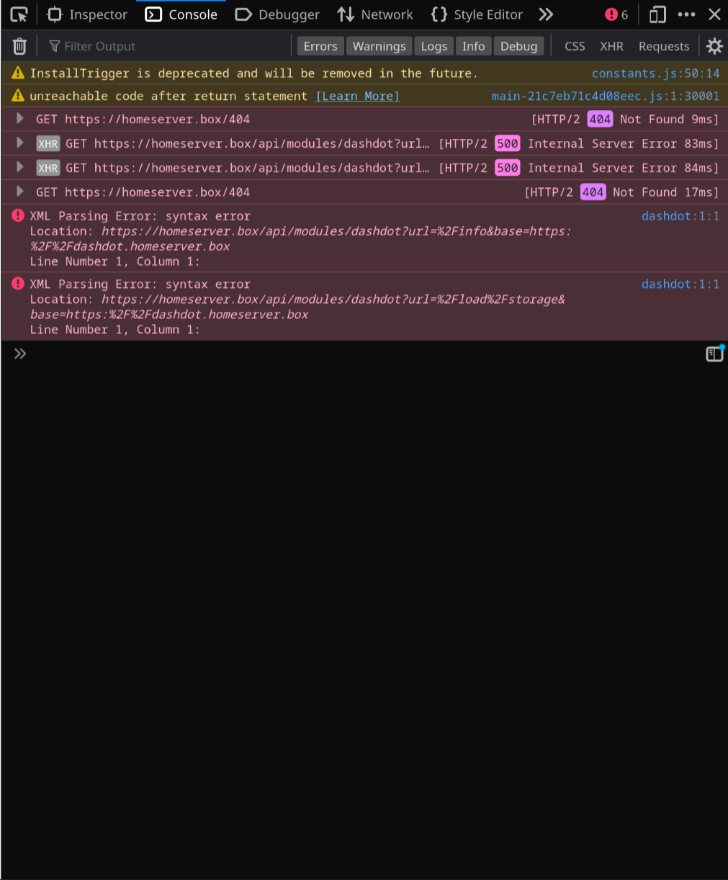The height and width of the screenshot is (880, 728).
Task: Expand the first 404 GET request entry
Action: [19, 119]
